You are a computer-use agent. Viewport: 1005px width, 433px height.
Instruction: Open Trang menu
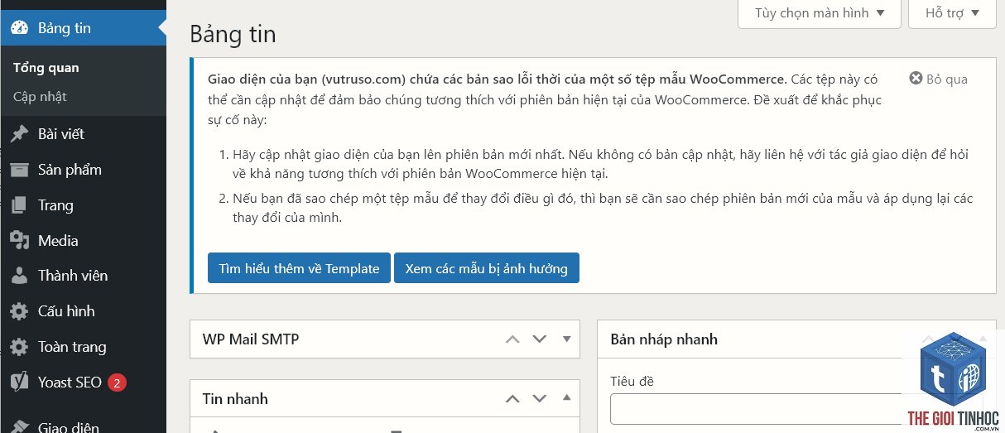click(x=83, y=205)
